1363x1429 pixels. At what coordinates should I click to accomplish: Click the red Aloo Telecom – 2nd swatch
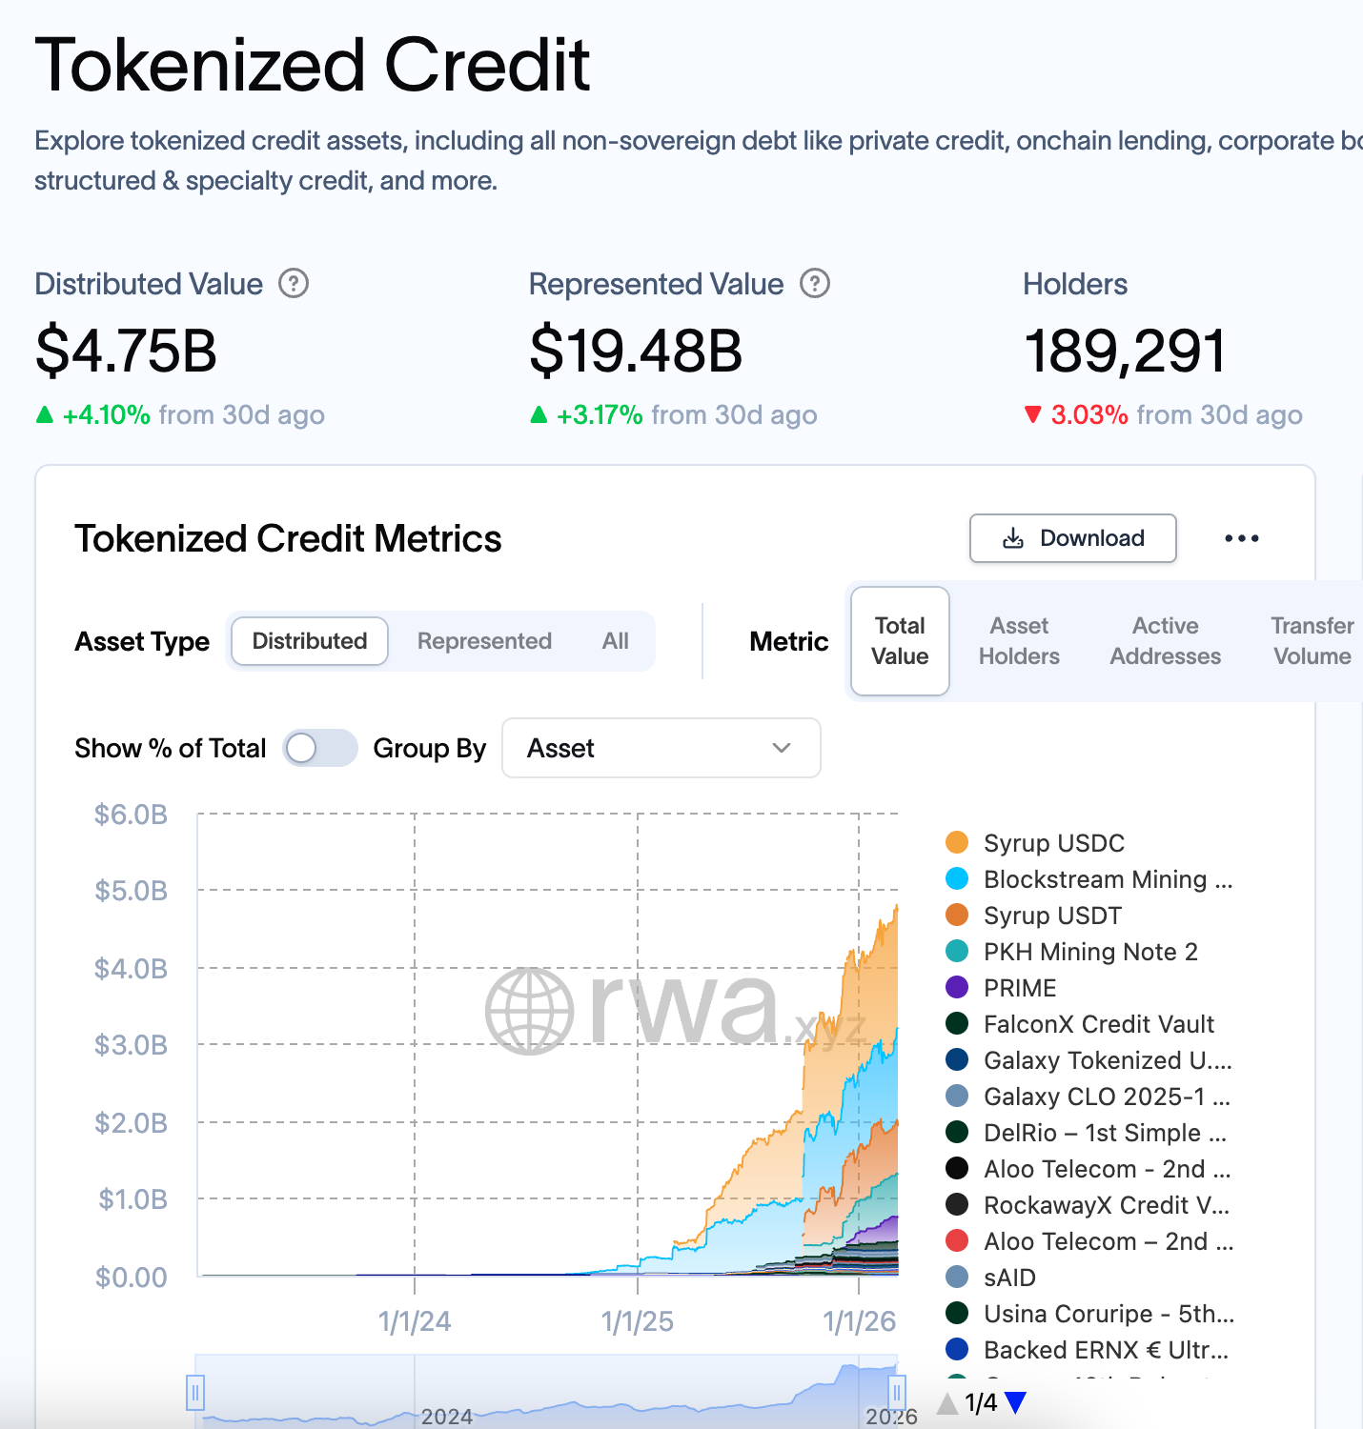click(x=957, y=1241)
